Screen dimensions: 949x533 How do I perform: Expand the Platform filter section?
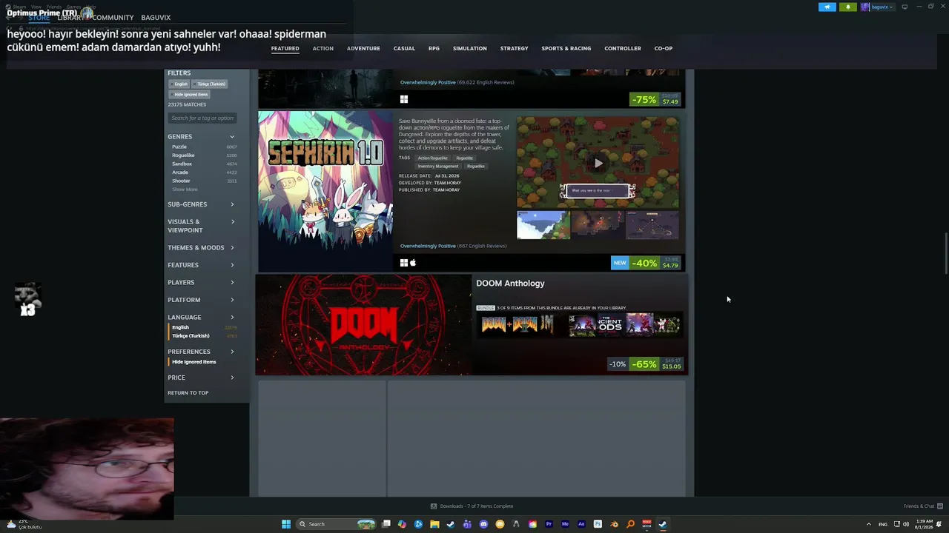tap(201, 300)
